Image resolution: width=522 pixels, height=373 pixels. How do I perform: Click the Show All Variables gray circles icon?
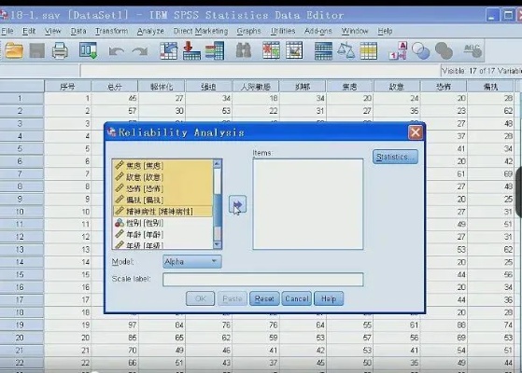[x=444, y=51]
